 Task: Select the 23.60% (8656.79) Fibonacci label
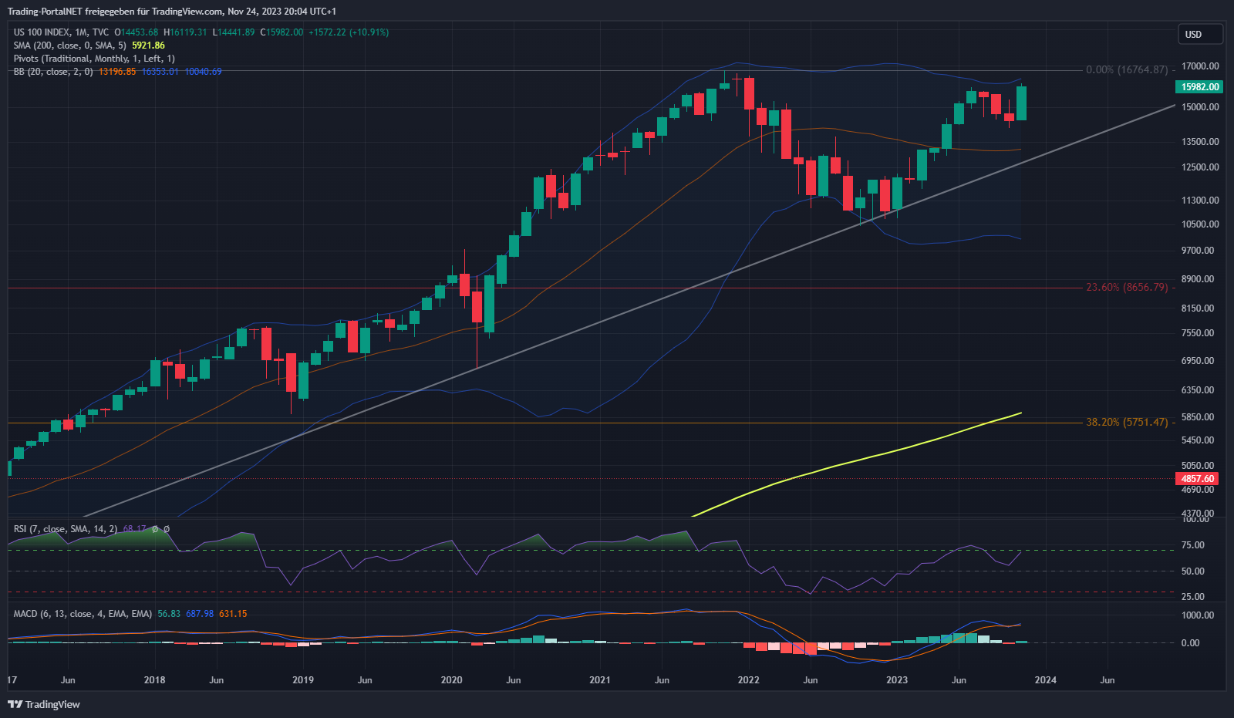(1127, 288)
